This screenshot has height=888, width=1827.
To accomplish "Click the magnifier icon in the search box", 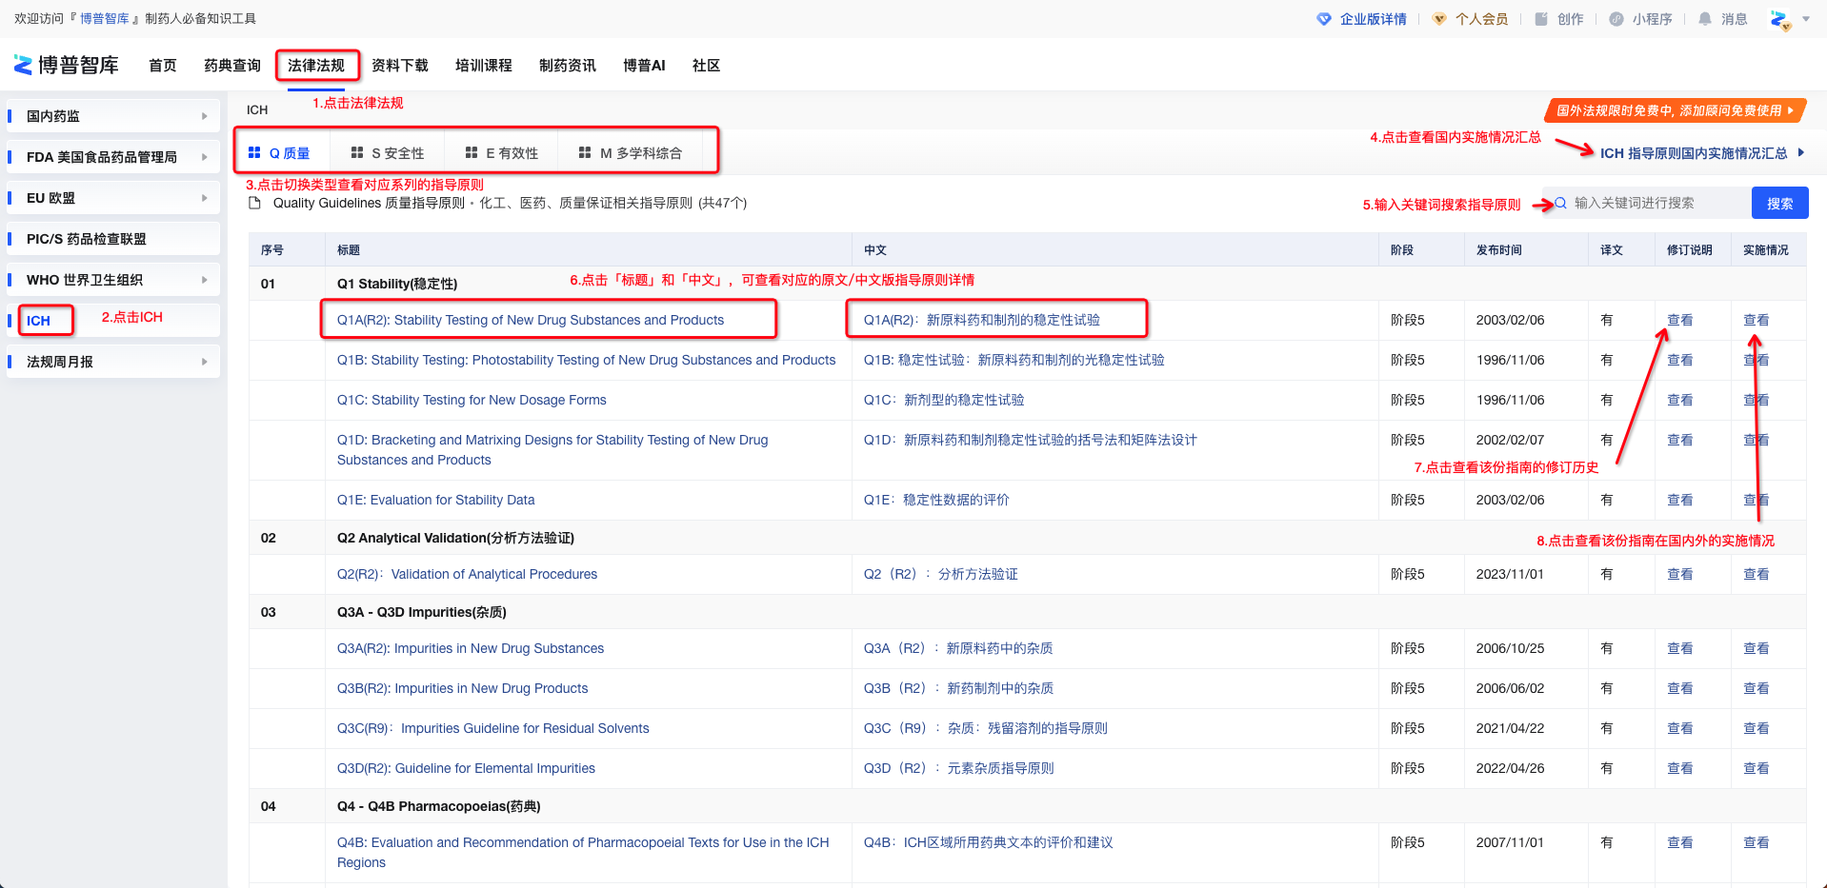I will click(1560, 203).
